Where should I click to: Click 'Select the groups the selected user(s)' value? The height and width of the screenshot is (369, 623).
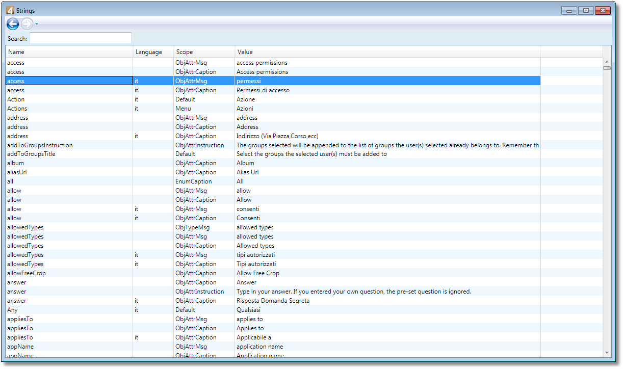387,154
